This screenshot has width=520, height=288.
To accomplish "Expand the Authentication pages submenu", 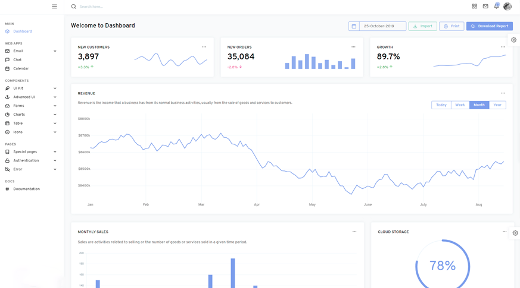I will click(x=31, y=160).
